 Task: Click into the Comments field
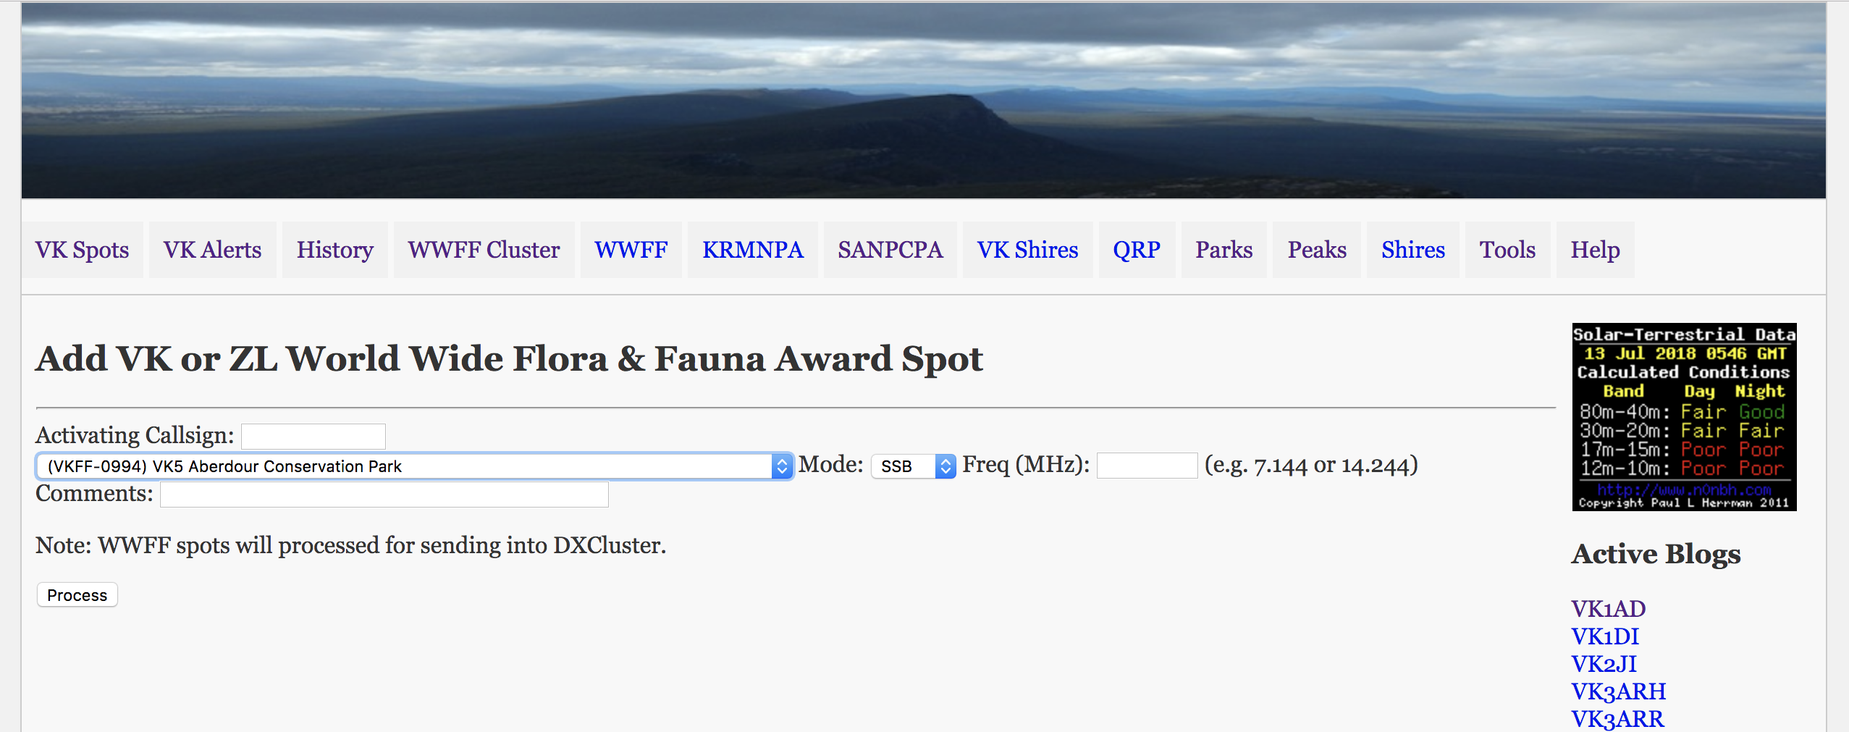pyautogui.click(x=384, y=495)
